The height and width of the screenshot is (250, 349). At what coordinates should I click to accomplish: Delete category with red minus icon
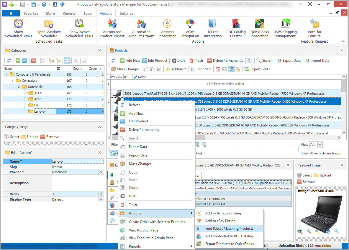point(34,61)
